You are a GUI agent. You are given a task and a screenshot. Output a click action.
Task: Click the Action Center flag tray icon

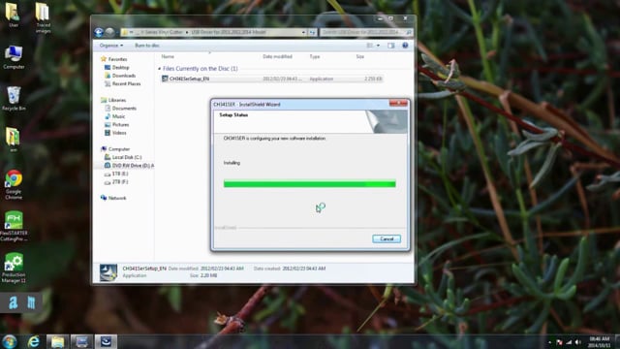pos(559,342)
